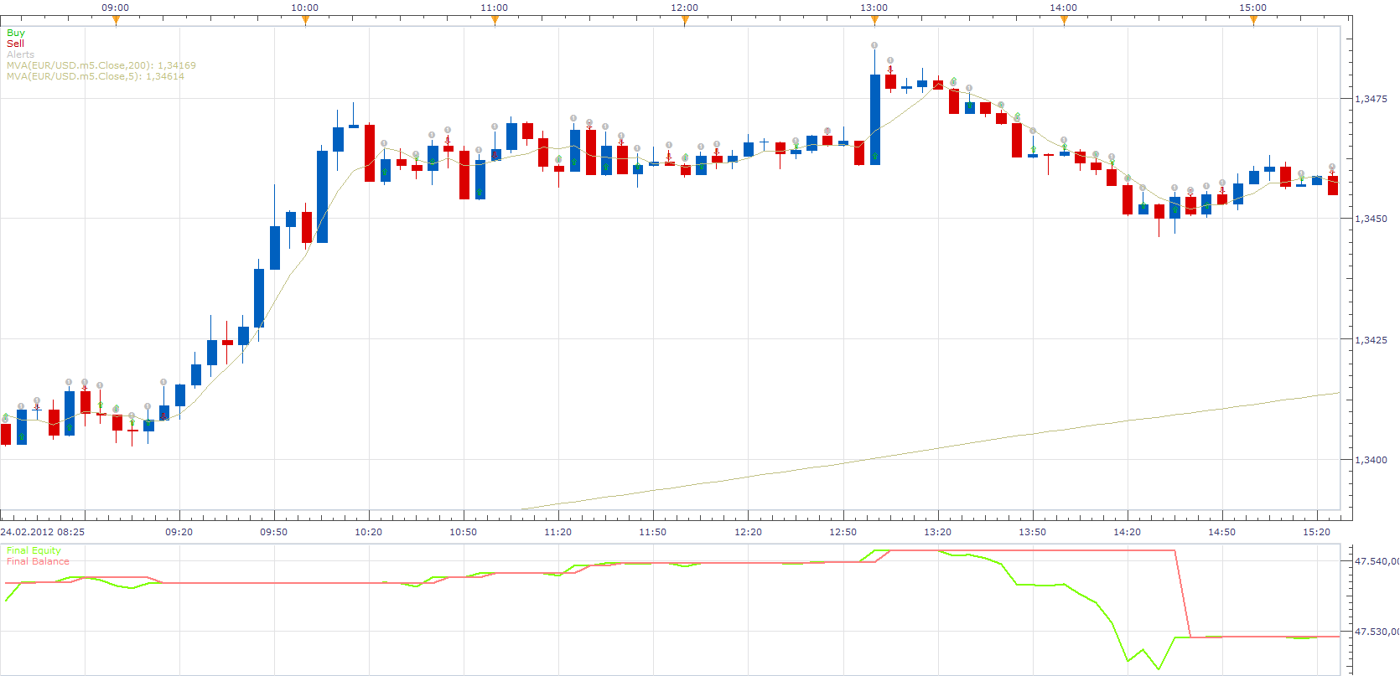This screenshot has width=1400, height=676.
Task: Select the orange marker under 11:00
Action: (x=495, y=22)
